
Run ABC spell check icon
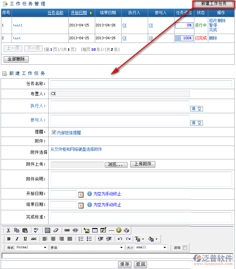(x=36, y=230)
